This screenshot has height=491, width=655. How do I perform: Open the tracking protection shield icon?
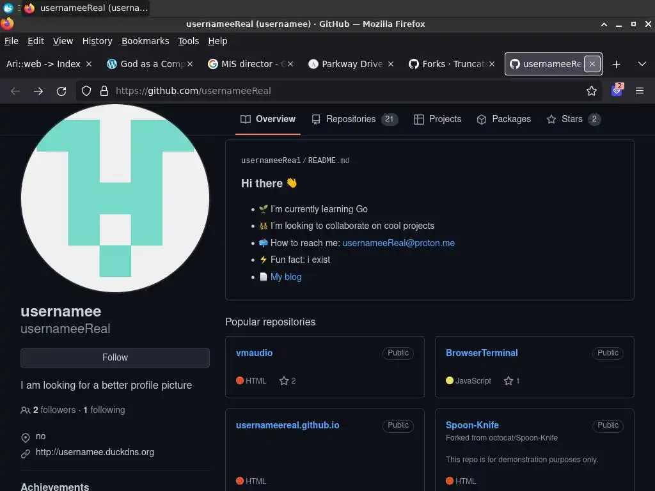(x=86, y=91)
